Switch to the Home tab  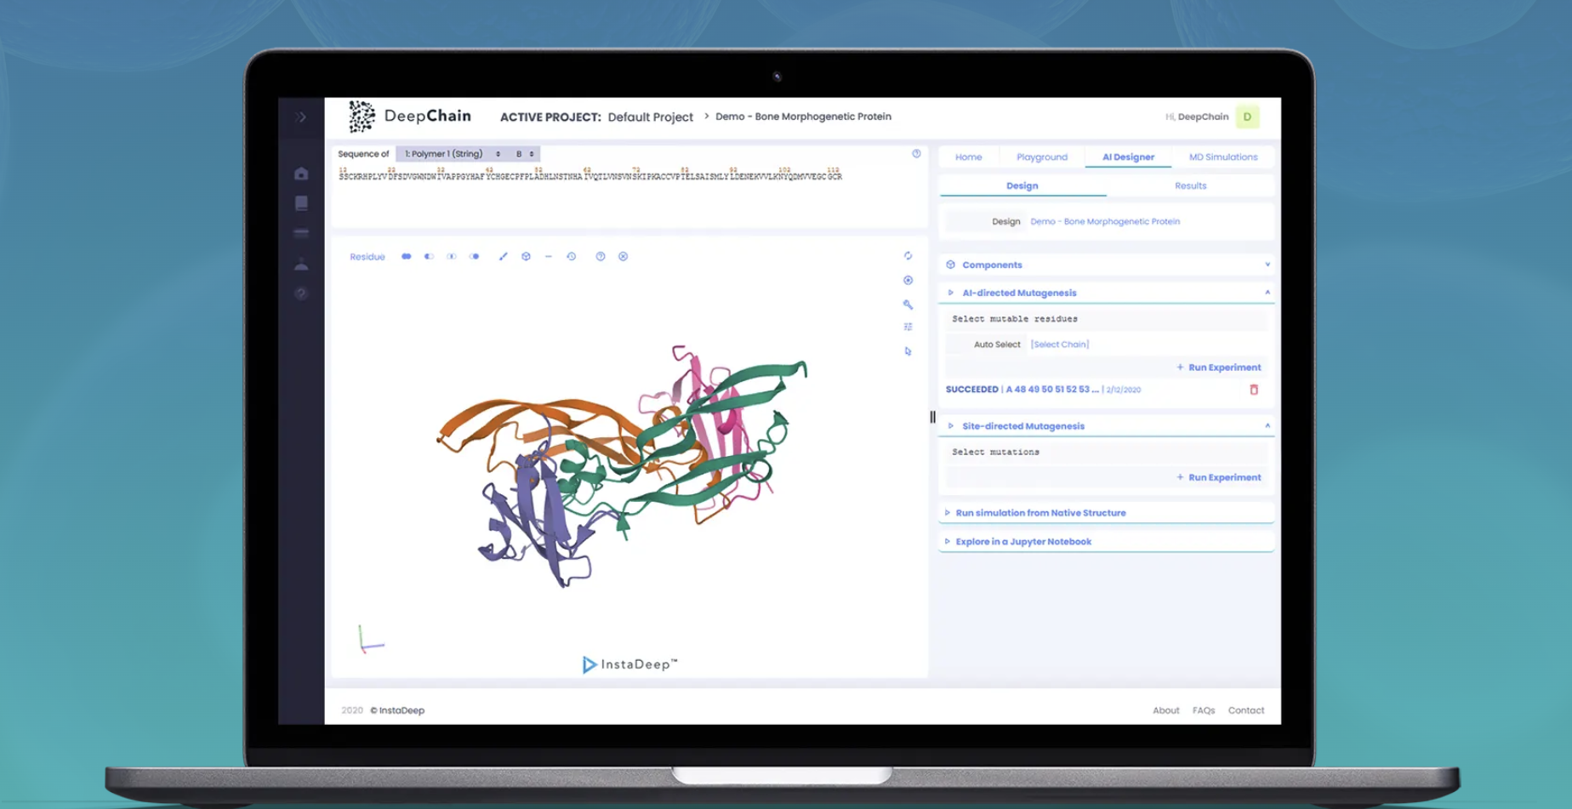(968, 157)
